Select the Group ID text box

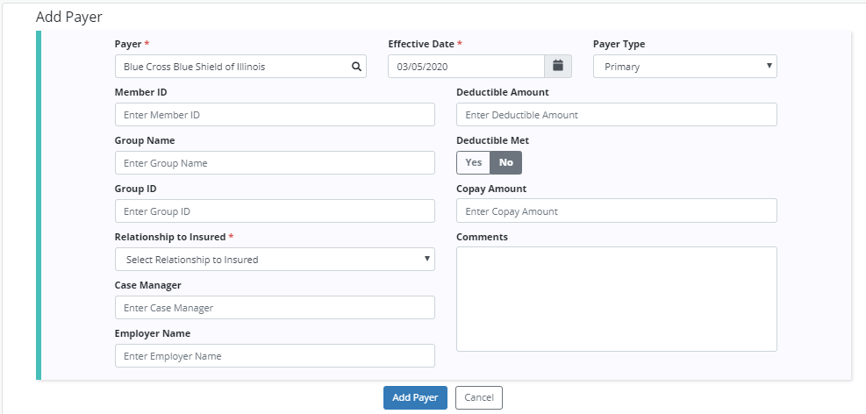coord(275,211)
